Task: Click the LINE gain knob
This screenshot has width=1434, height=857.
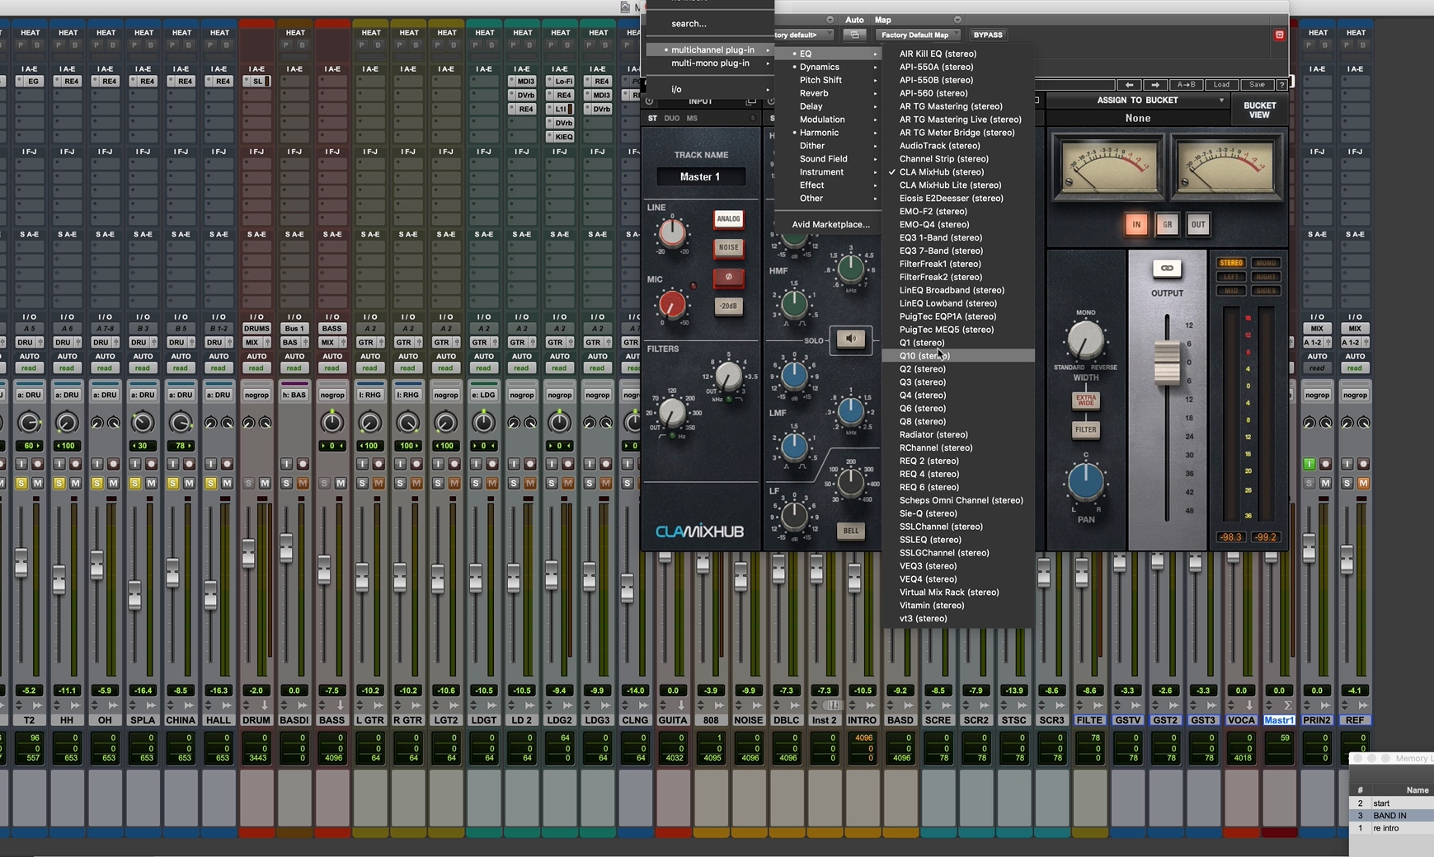Action: coord(671,233)
